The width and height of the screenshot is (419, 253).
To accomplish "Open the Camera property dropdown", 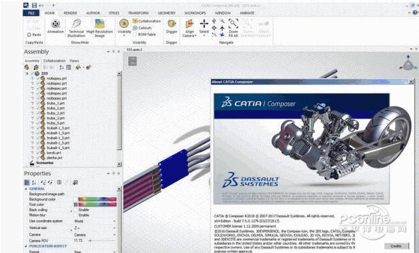I will pyautogui.click(x=114, y=235).
